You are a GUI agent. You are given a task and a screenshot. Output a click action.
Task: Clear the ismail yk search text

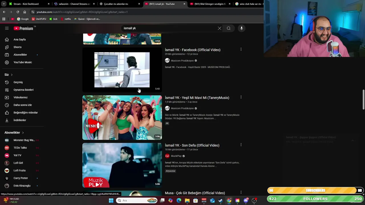220,28
